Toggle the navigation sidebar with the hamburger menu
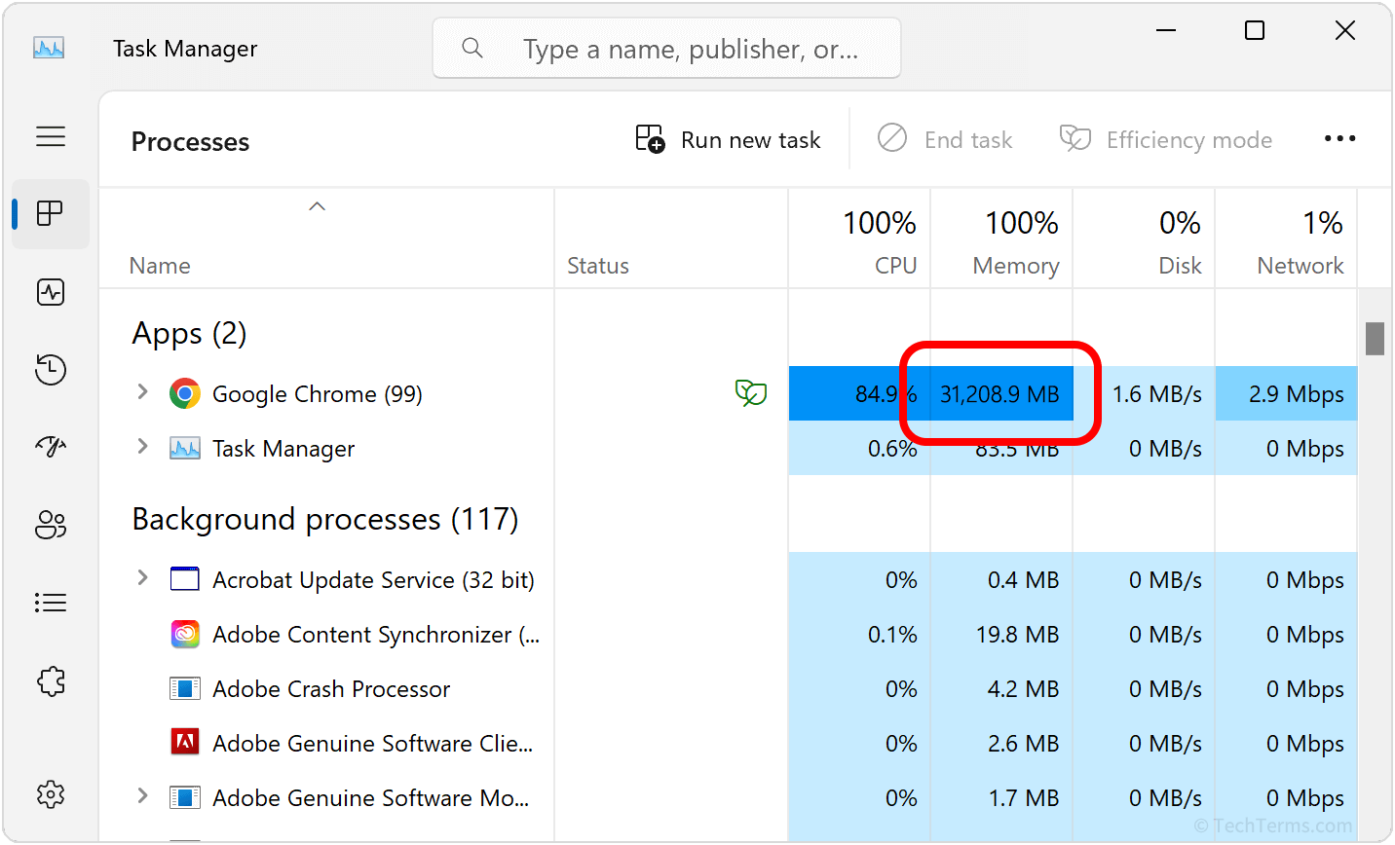The width and height of the screenshot is (1395, 845). coord(51,136)
